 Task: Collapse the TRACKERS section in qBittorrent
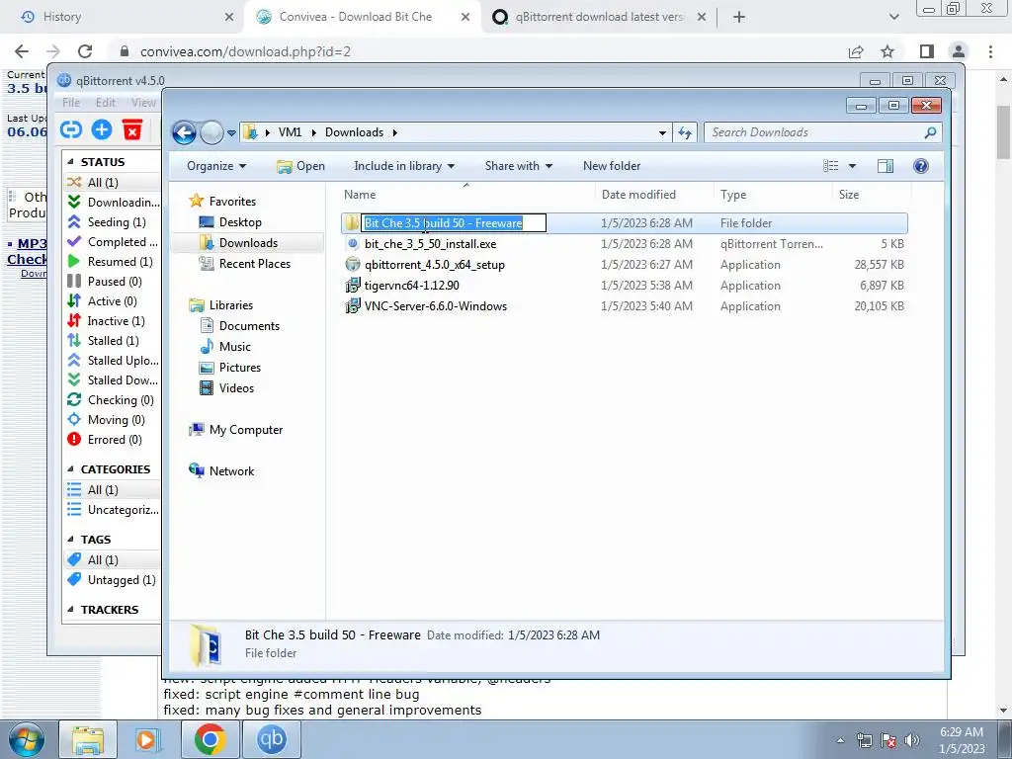pyautogui.click(x=71, y=610)
